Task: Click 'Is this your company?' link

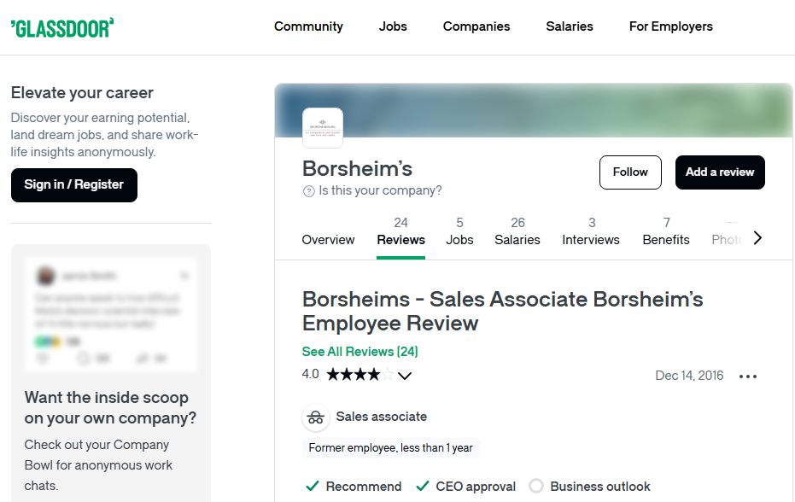Action: 380,190
